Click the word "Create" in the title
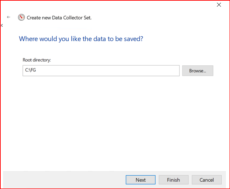The image size is (230, 189). tap(34, 18)
